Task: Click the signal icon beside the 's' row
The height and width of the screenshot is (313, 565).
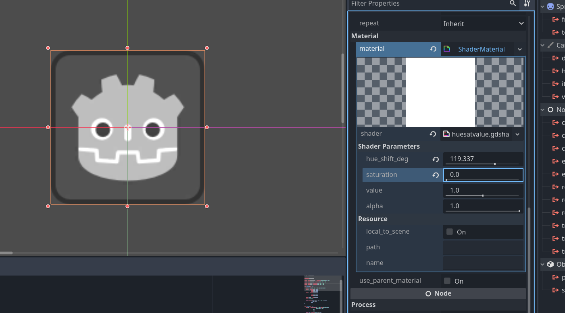Action: click(555, 290)
